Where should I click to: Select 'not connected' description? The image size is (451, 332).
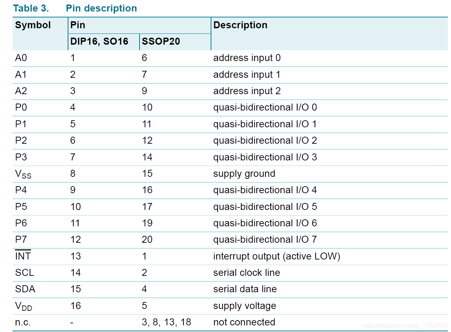click(x=244, y=322)
